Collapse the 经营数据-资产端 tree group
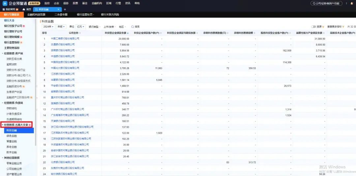This screenshot has width=356, height=176. 3,54
